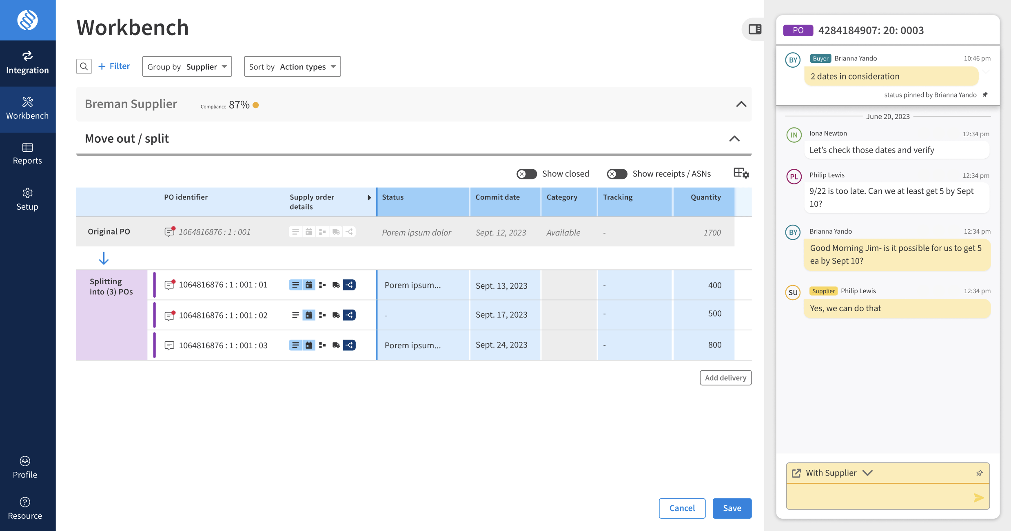This screenshot has width=1011, height=531.
Task: Open comments for PO ending 001:01
Action: 169,285
